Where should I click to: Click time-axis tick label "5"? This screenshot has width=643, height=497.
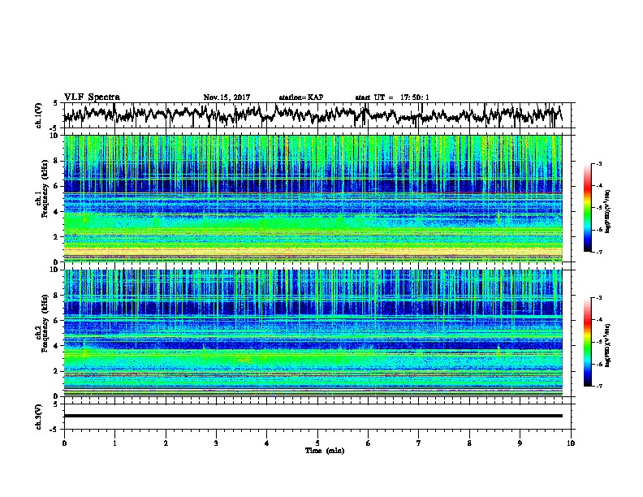tap(317, 443)
